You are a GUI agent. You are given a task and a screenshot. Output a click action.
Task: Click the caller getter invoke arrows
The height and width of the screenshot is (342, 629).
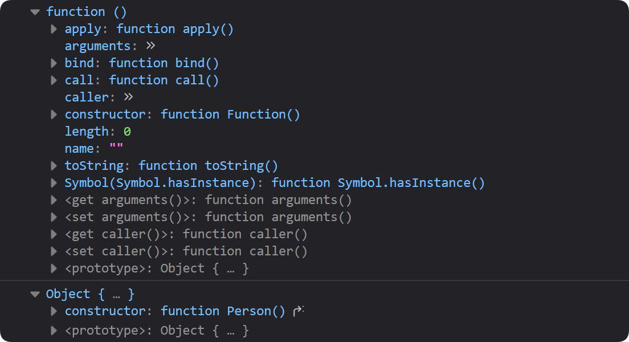(x=128, y=97)
